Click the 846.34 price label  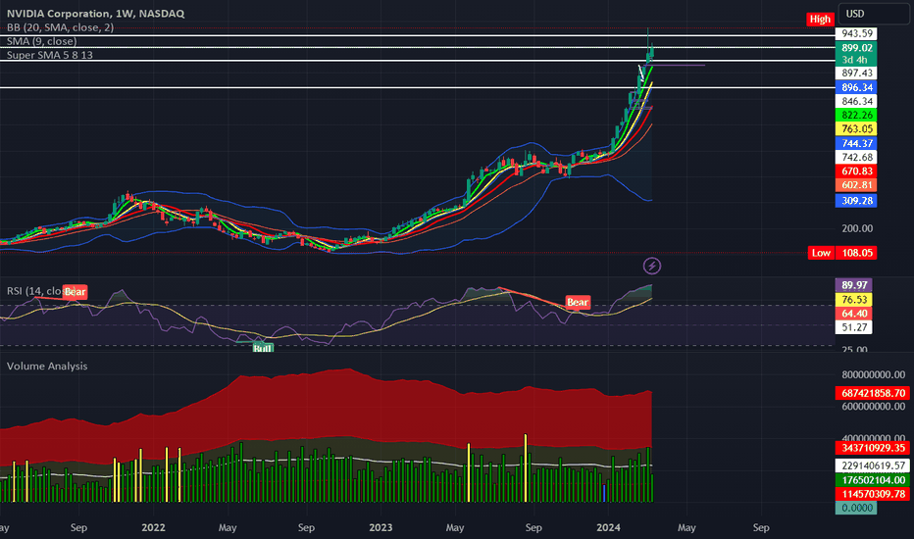[856, 101]
